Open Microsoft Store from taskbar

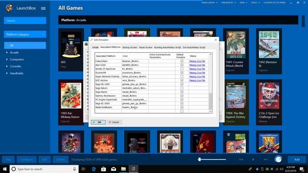(103, 169)
